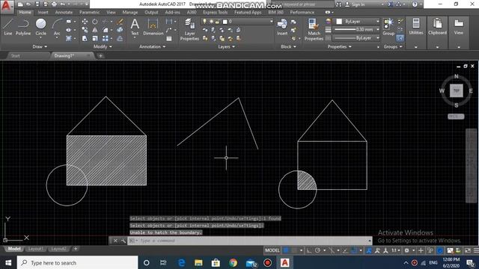The image size is (479, 269).
Task: Expand the Modify panel dropdown
Action: (x=103, y=46)
